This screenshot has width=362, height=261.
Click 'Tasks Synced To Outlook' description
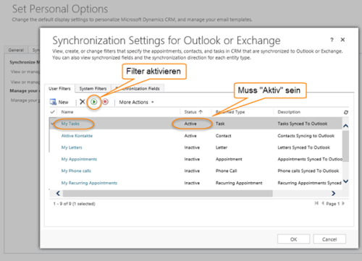click(303, 124)
